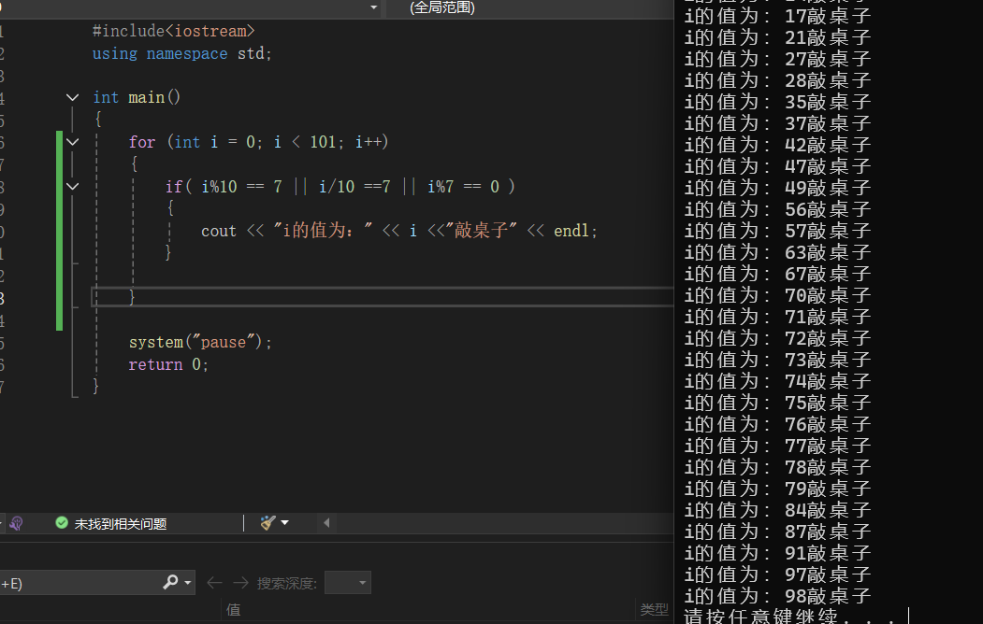Click the magnifier search icon

[170, 583]
